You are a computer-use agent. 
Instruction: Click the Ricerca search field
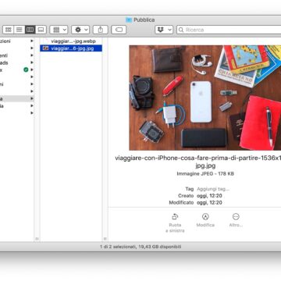pos(229,30)
